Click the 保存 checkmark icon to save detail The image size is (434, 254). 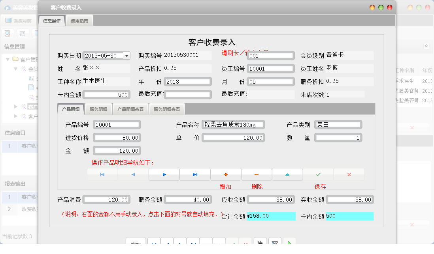tap(318, 174)
